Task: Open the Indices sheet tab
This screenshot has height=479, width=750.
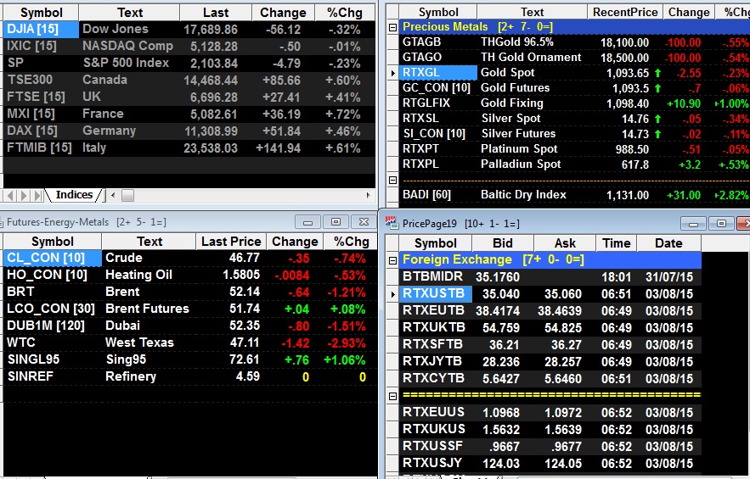Action: (x=74, y=195)
